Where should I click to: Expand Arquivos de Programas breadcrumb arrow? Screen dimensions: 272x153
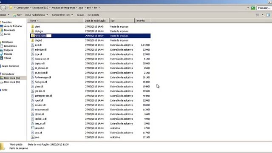tap(76, 8)
